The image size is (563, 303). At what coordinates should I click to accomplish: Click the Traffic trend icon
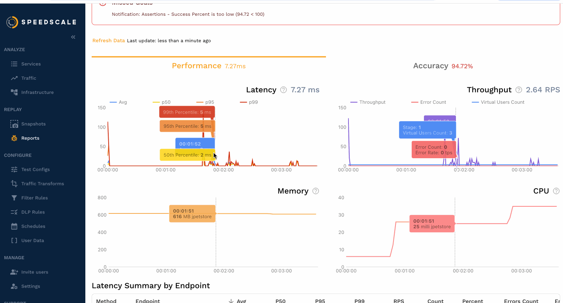coord(14,78)
